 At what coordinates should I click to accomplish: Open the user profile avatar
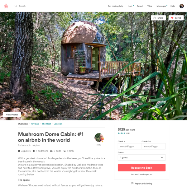coord(181,6)
